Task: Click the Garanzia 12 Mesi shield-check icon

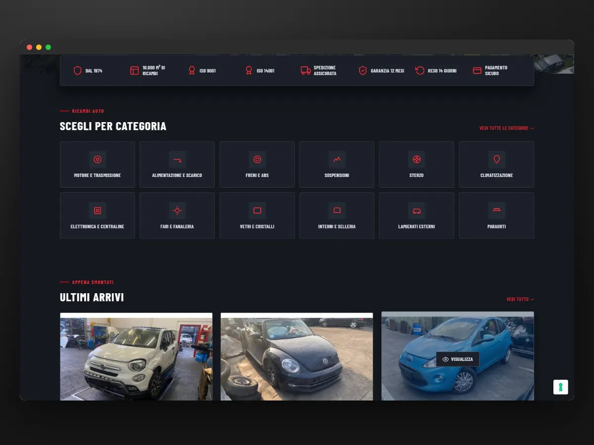Action: [363, 71]
